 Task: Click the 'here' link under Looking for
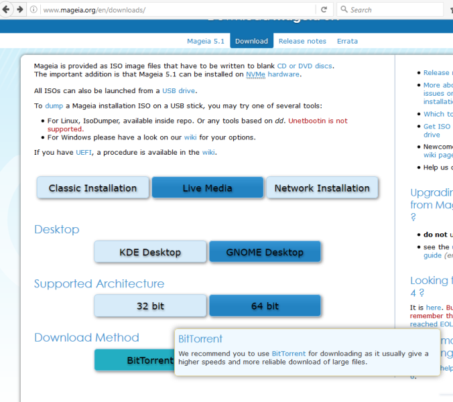click(434, 308)
